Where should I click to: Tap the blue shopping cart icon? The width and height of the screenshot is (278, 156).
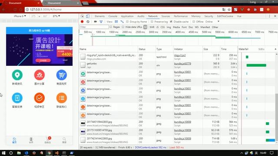[x=62, y=75]
